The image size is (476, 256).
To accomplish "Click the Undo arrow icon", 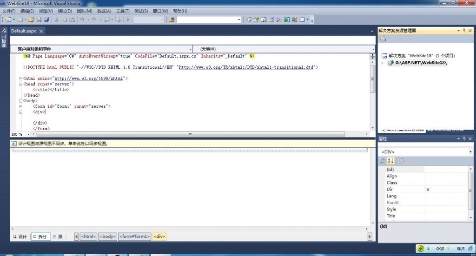I will click(x=82, y=20).
